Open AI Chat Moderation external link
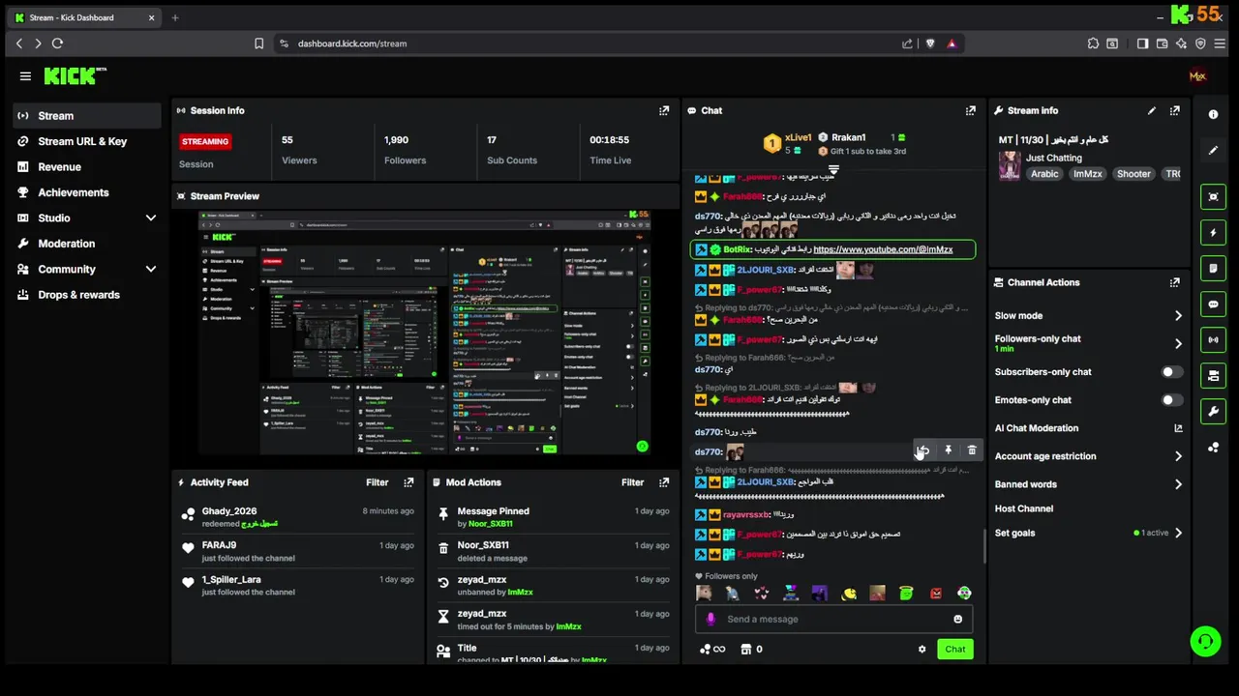Viewport: 1239px width, 696px height. (1178, 428)
